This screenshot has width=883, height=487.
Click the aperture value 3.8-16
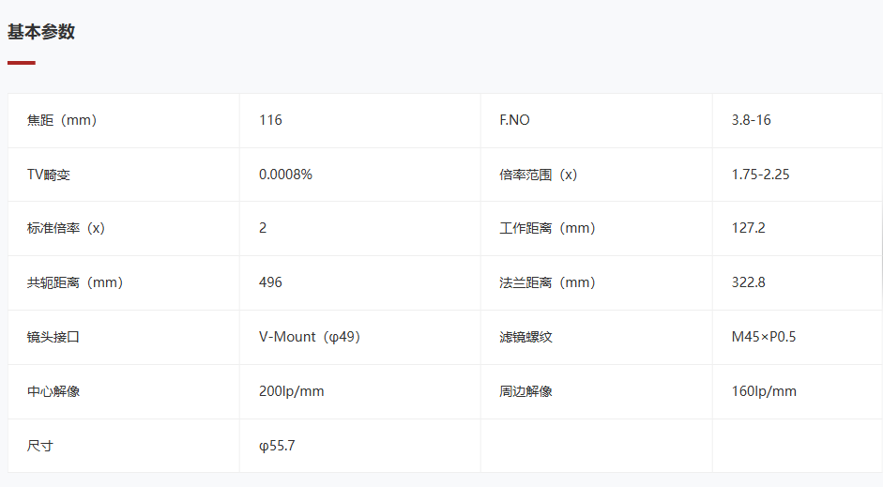751,120
